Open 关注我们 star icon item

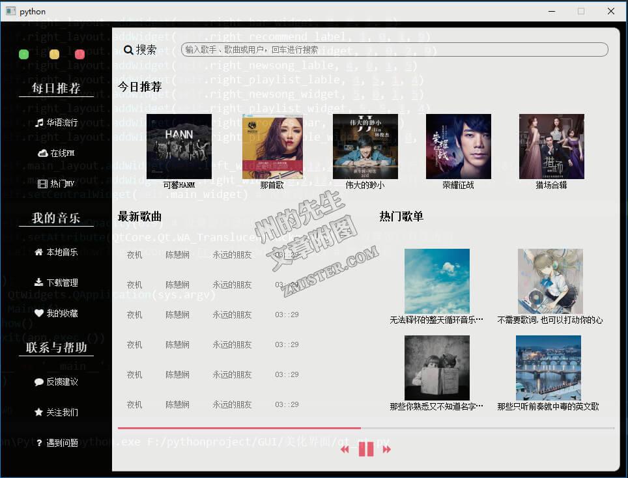click(x=56, y=412)
